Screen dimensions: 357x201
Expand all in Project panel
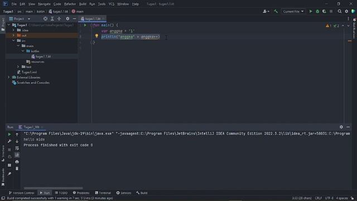tap(52, 18)
